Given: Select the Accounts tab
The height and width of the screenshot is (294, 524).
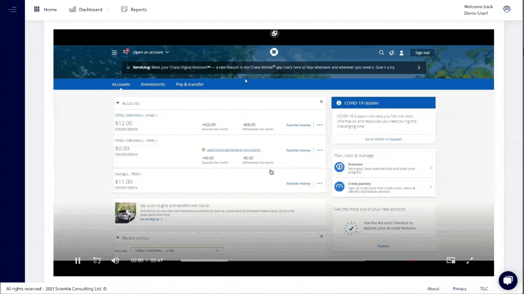Looking at the screenshot, I should pyautogui.click(x=121, y=84).
